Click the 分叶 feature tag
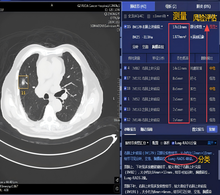The height and width of the screenshot is (195, 220). pos(135,47)
